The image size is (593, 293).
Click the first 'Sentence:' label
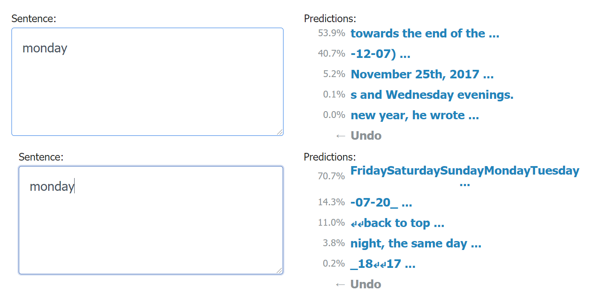click(x=34, y=19)
